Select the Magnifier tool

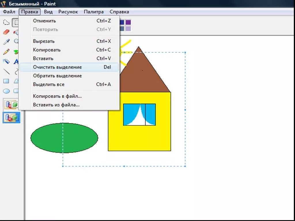(x=16, y=42)
